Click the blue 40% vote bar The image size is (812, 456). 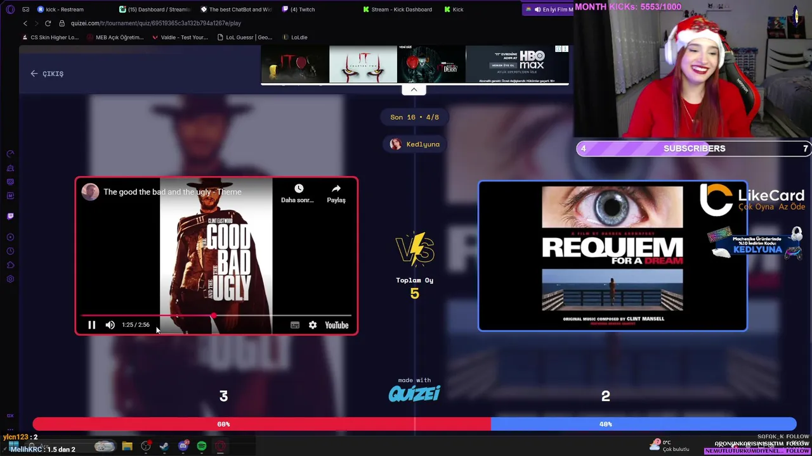point(643,424)
